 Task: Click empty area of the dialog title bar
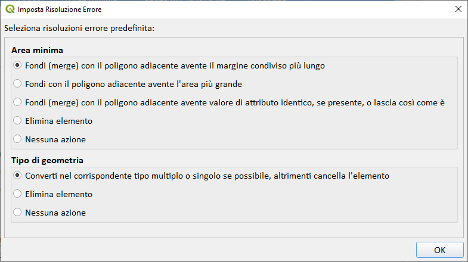point(268,10)
